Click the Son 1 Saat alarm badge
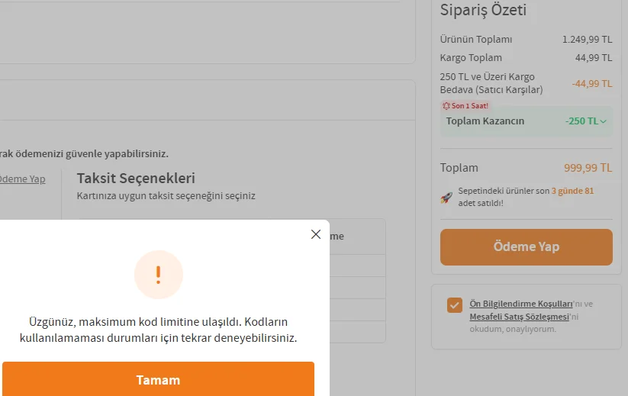Image resolution: width=628 pixels, height=396 pixels. point(465,106)
